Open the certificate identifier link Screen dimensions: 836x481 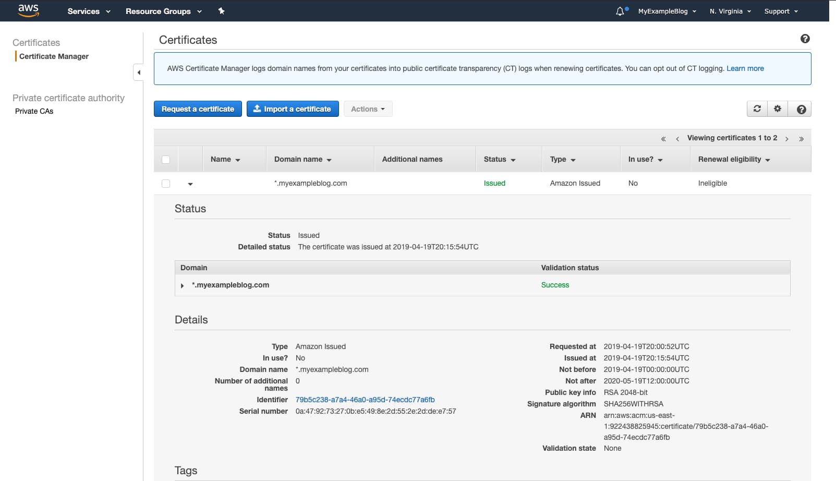coord(365,400)
